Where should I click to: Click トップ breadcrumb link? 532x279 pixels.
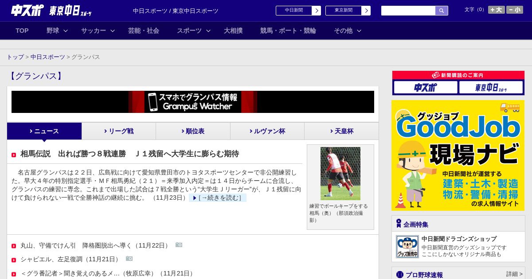click(x=15, y=57)
